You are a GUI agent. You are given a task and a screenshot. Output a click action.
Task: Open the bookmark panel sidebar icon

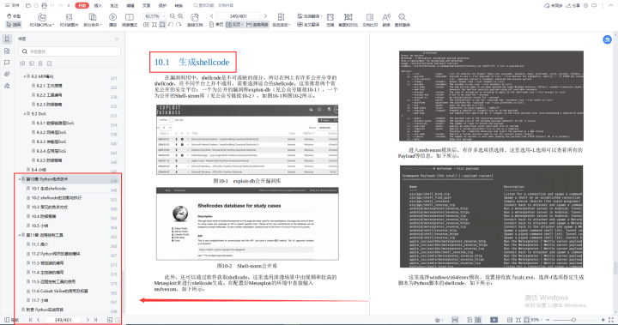7,39
